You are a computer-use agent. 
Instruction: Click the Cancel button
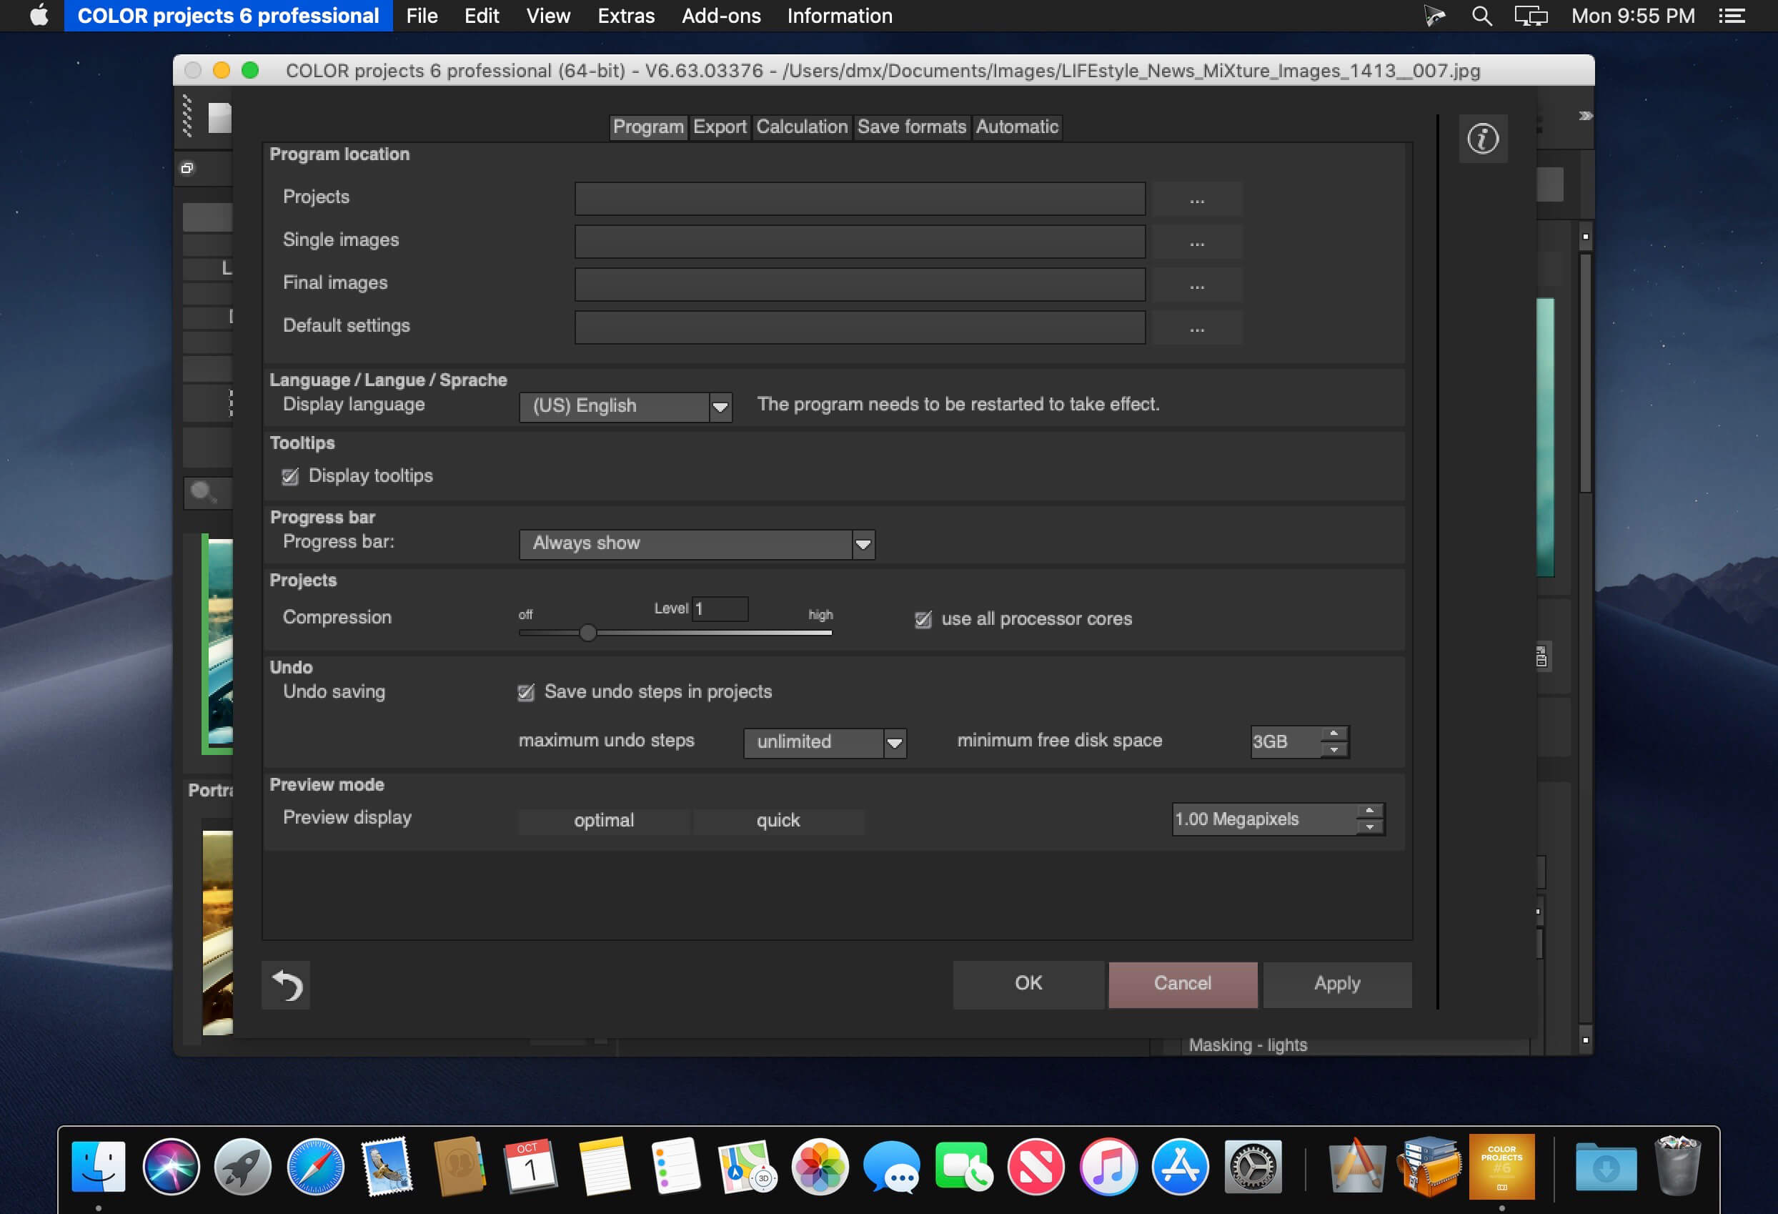tap(1182, 984)
